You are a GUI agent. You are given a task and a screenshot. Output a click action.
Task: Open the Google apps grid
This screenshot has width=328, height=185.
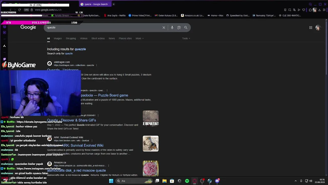coord(311,27)
